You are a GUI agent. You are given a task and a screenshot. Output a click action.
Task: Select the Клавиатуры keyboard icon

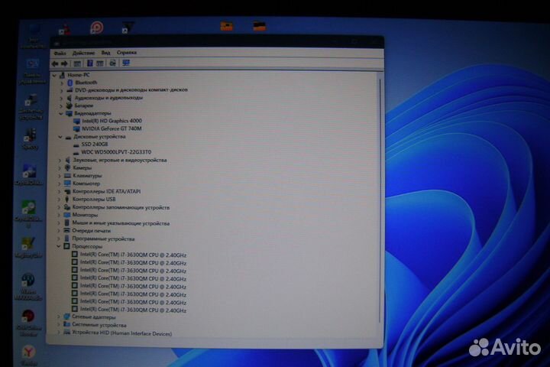tap(67, 176)
